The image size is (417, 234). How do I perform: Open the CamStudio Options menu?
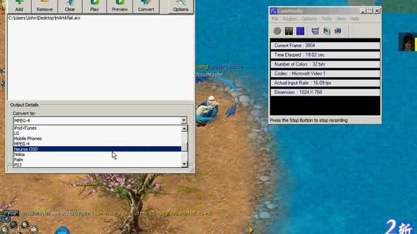(x=309, y=19)
